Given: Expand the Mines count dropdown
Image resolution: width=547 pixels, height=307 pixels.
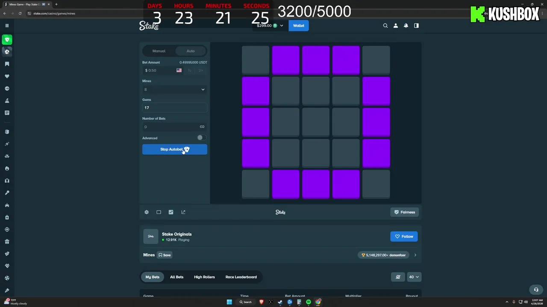Looking at the screenshot, I should (175, 90).
